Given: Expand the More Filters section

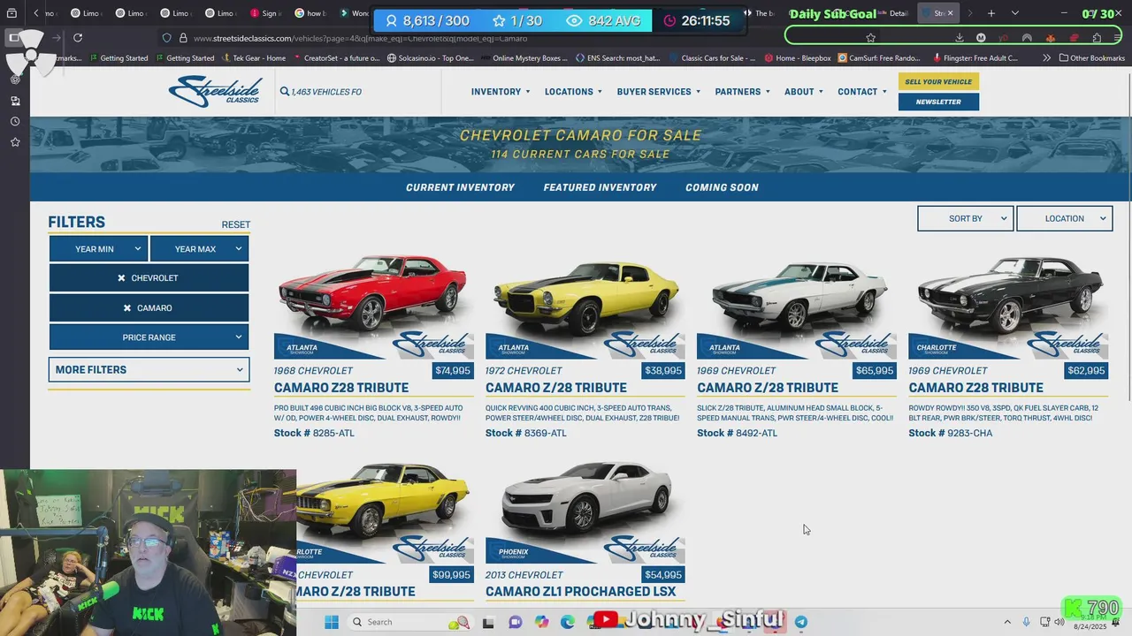Looking at the screenshot, I should (x=149, y=370).
